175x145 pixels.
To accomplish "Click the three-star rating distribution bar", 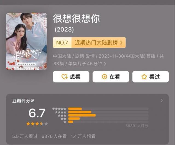I will 108,115.
